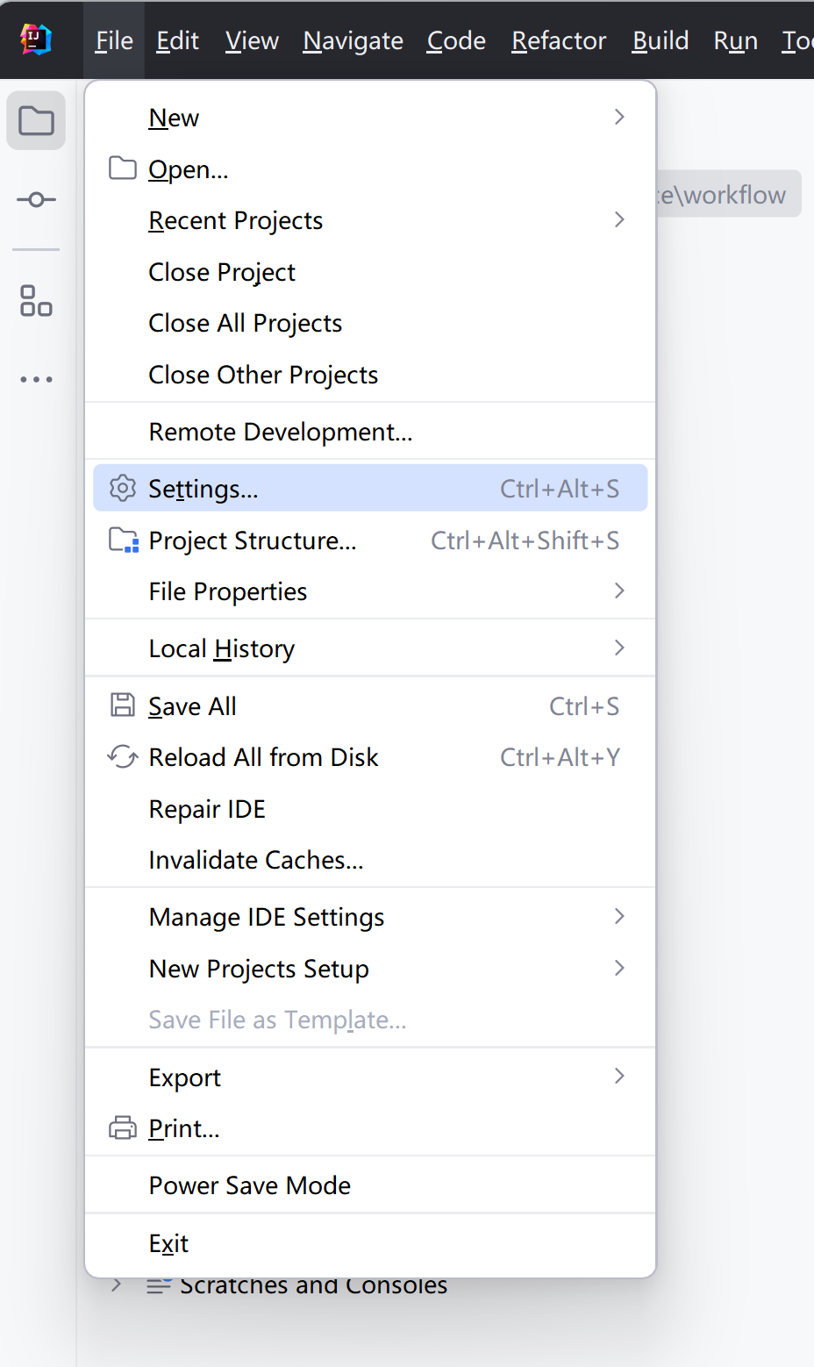Expand the New submenu arrow

pos(619,117)
